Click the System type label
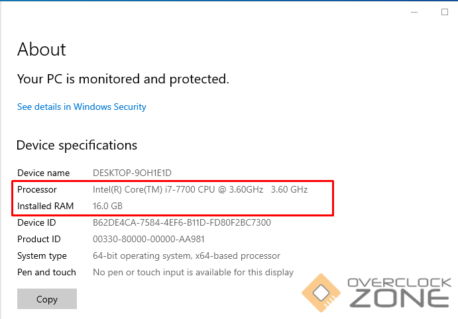Image resolution: width=458 pixels, height=319 pixels. point(42,255)
